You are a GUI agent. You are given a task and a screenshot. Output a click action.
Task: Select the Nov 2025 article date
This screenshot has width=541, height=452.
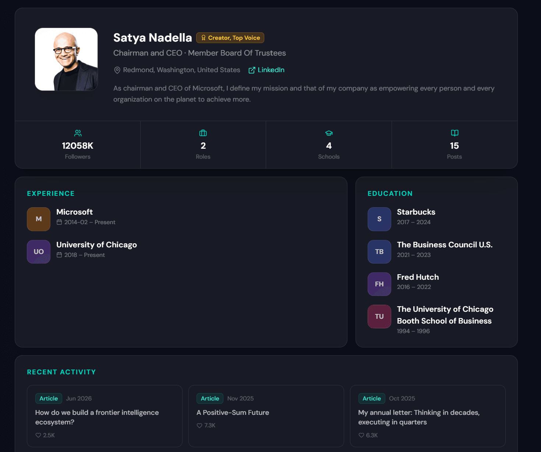(240, 399)
